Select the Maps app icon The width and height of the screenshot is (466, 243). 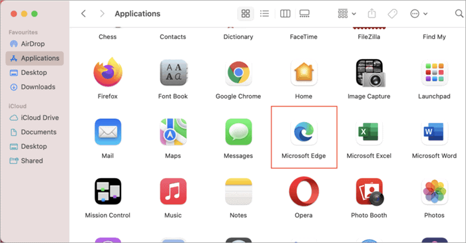coord(173,132)
